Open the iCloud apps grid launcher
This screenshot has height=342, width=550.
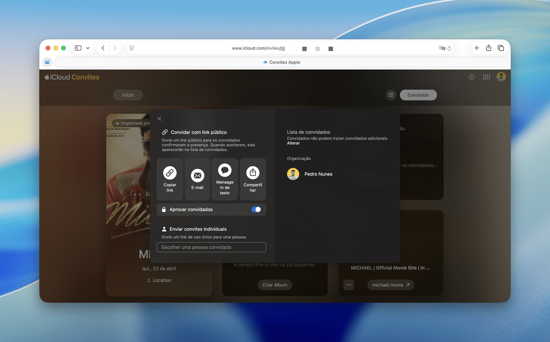pos(486,77)
